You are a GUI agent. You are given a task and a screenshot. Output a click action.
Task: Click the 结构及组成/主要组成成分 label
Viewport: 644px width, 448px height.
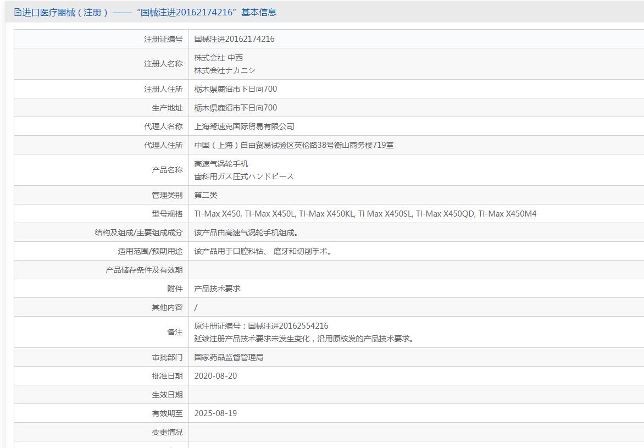coord(138,233)
